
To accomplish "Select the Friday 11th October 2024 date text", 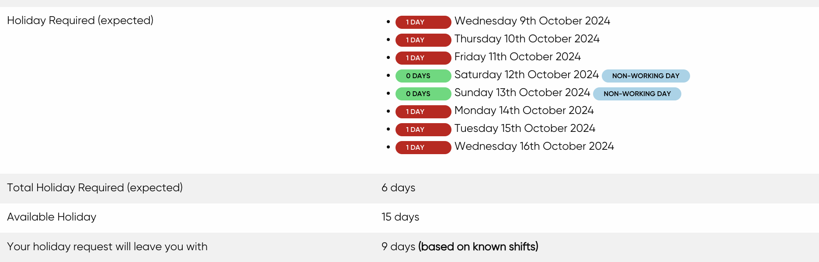I will 517,57.
